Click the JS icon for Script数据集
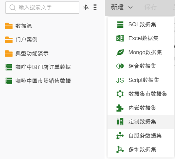The image size is (175, 159). pos(120,80)
